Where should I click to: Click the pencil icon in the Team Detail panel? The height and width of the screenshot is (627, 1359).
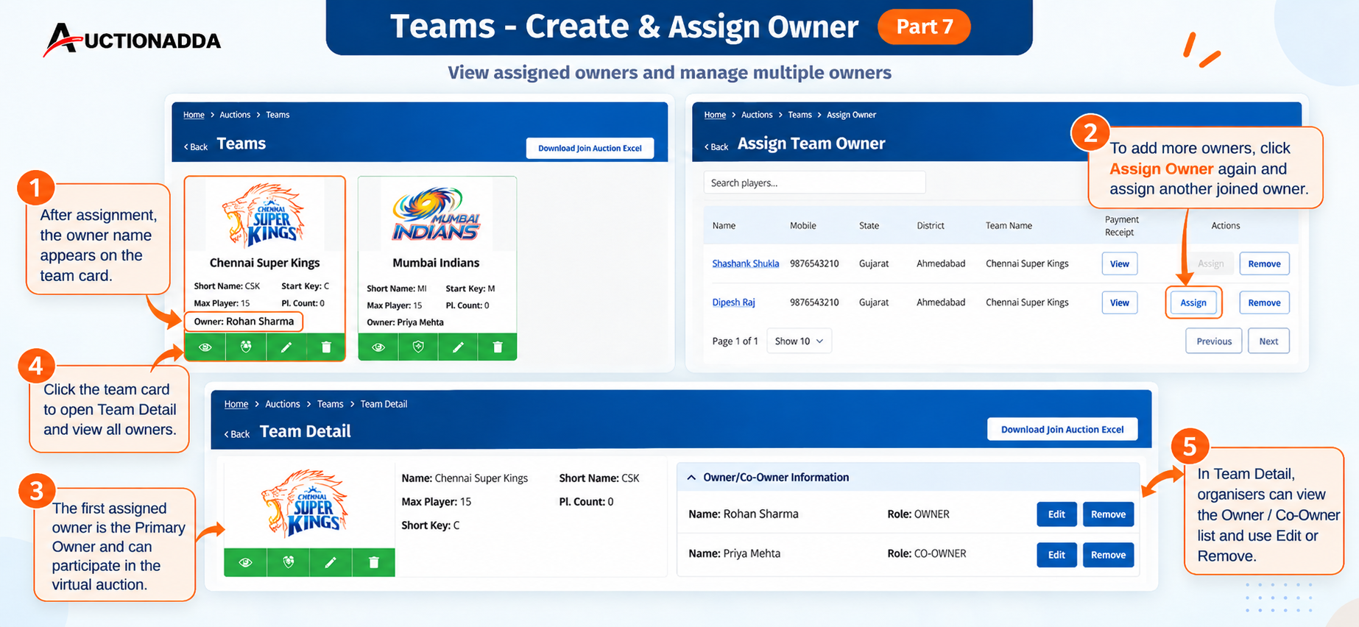(331, 562)
